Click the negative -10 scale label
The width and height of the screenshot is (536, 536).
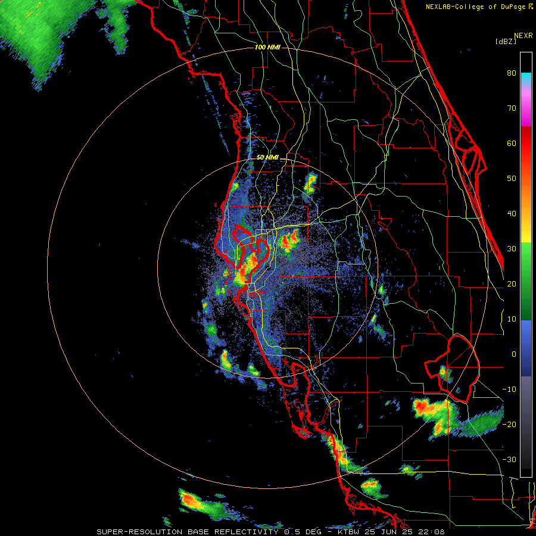[x=509, y=389]
